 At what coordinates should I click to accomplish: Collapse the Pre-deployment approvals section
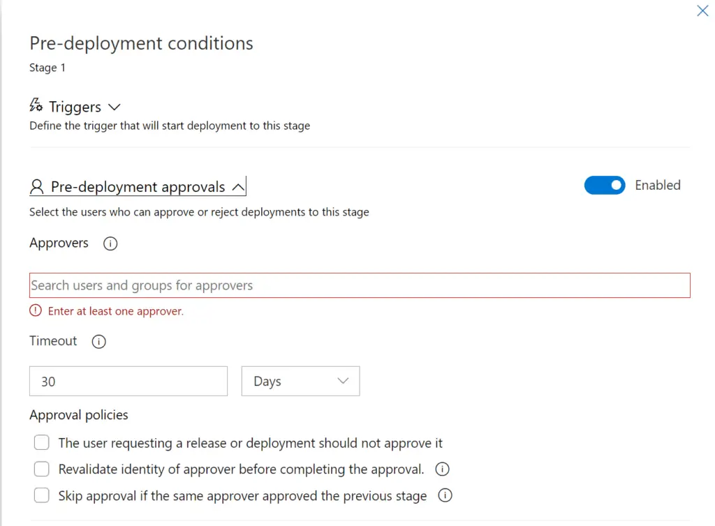(x=237, y=185)
